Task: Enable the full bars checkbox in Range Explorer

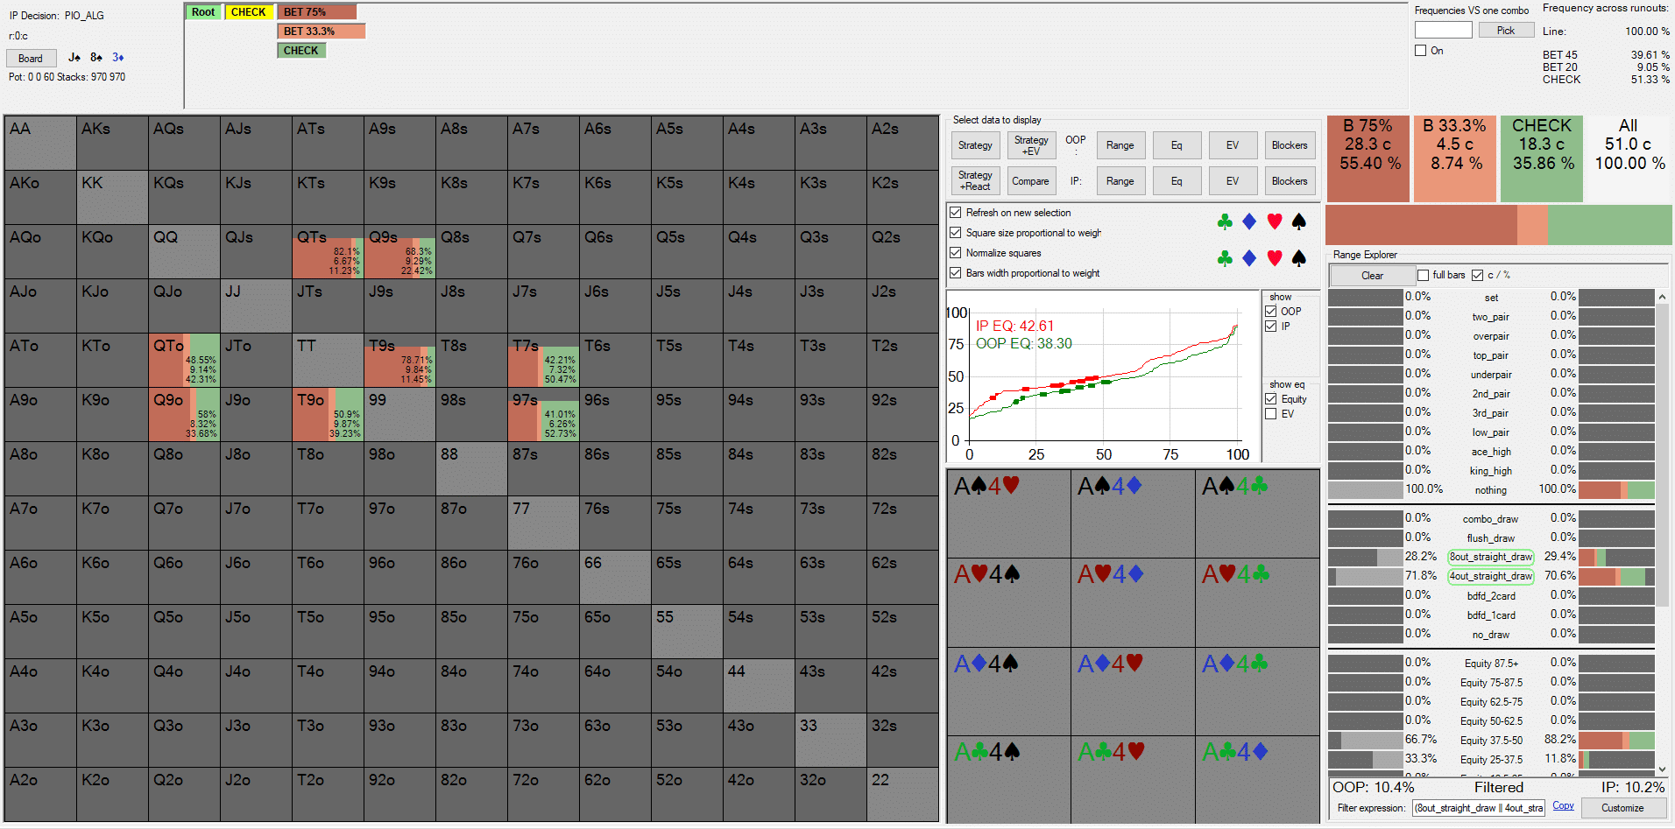Action: [1424, 275]
